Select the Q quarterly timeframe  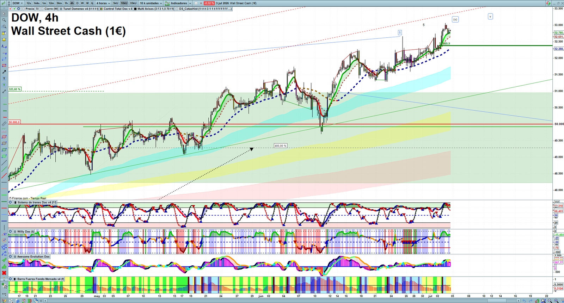[x=92, y=3]
